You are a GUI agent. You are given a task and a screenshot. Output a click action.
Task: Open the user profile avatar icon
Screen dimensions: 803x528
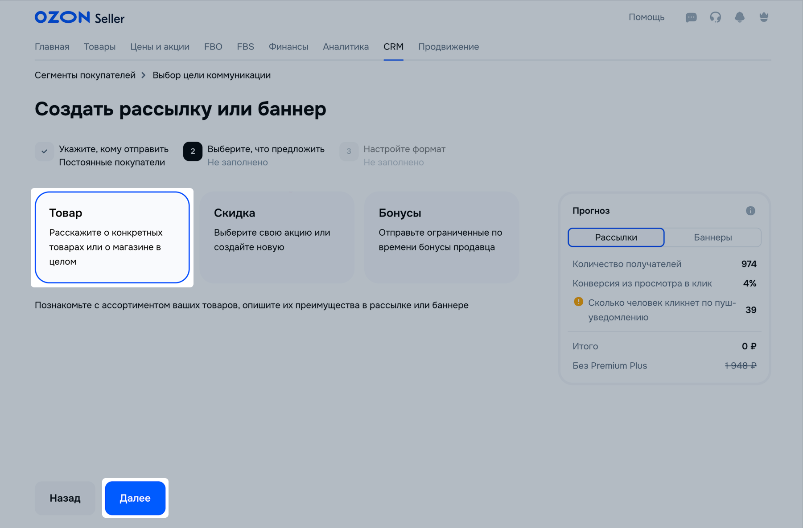tap(763, 17)
